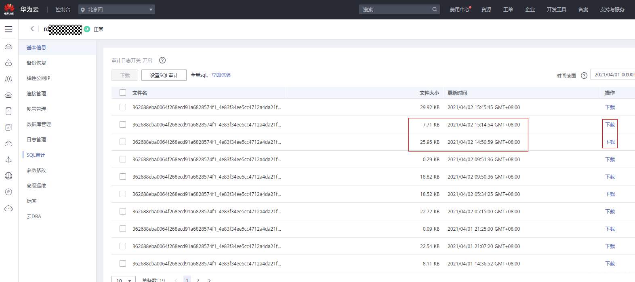The height and width of the screenshot is (282, 635).
Task: Check the file row updated 09:51:36
Action: 123,159
